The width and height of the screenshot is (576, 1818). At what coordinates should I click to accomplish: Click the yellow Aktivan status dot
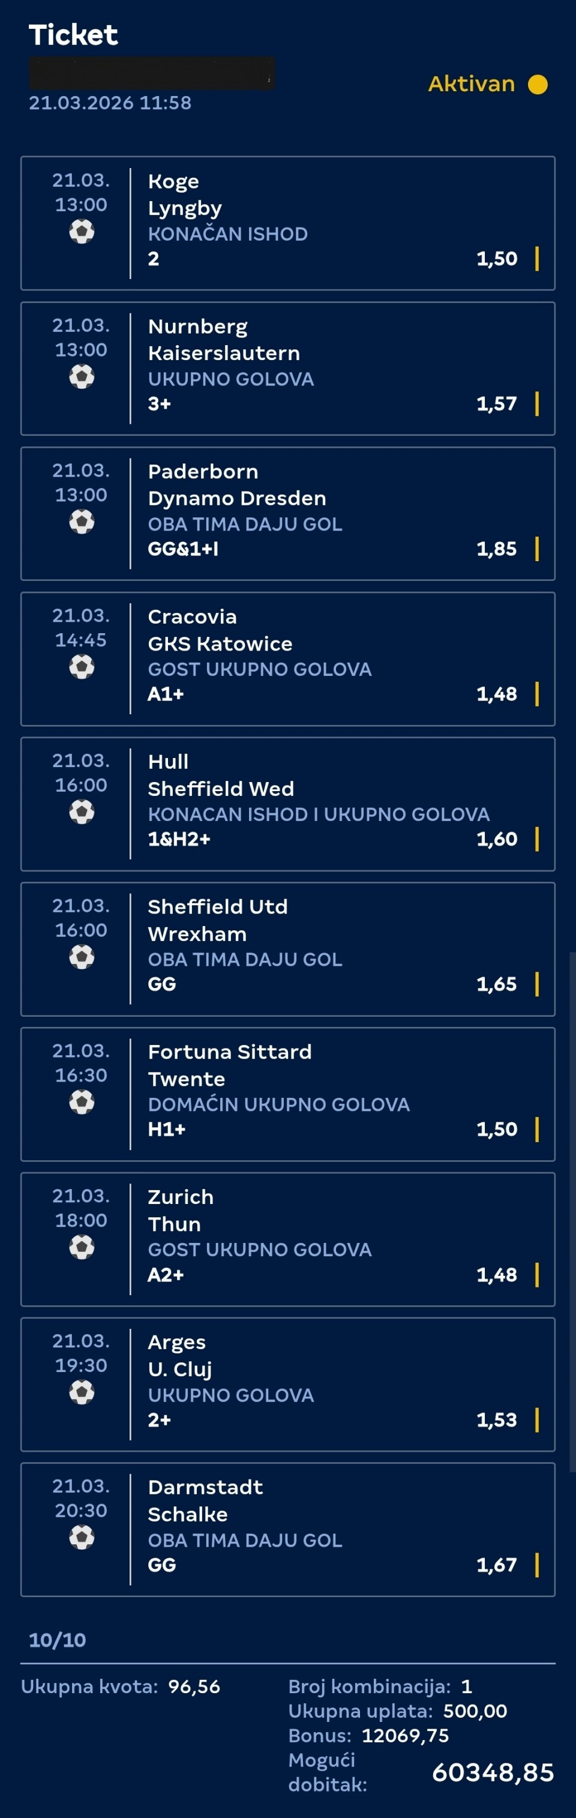538,85
